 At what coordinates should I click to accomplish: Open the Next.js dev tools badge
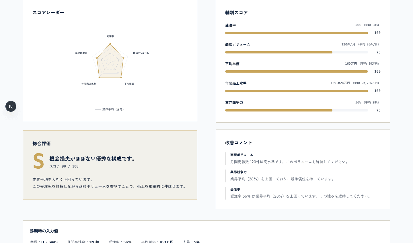tap(11, 106)
